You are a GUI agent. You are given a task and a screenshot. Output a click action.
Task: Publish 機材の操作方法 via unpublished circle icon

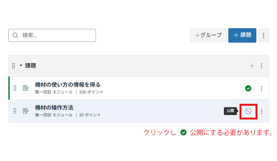pyautogui.click(x=248, y=111)
